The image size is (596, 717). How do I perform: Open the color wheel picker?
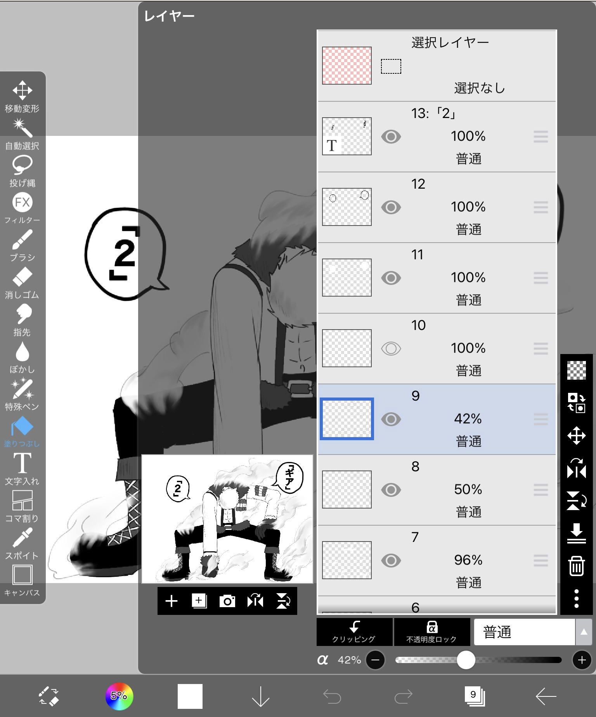coord(119,696)
